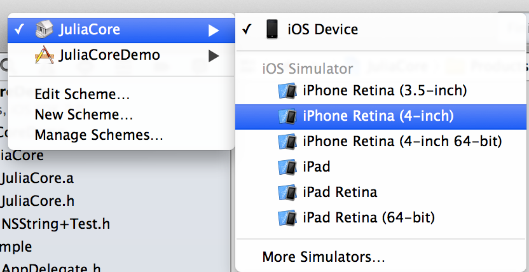Click the JuliaCoreDemo app blueprint icon

tap(45, 55)
